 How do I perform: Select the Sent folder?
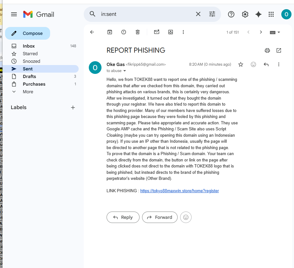[41, 69]
